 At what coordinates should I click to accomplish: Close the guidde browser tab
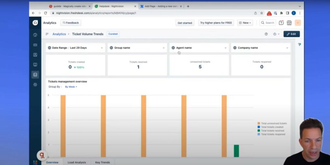tap(90, 6)
